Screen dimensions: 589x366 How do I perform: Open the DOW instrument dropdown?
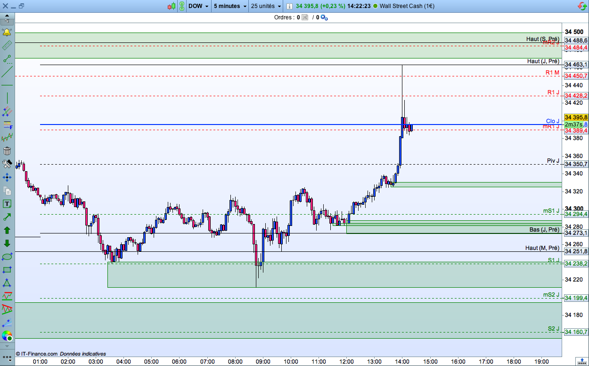pyautogui.click(x=198, y=6)
